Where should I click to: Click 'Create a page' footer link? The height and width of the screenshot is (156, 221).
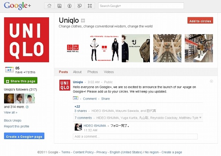pos(172,152)
